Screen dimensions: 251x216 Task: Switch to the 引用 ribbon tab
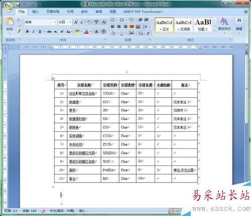[70, 12]
